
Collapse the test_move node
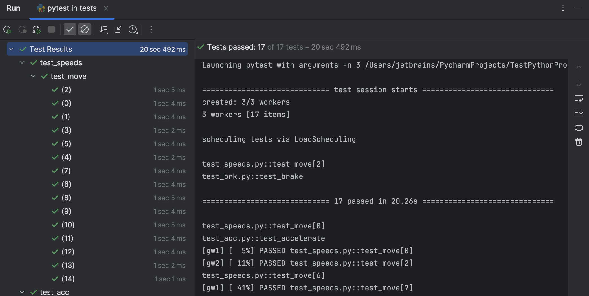[32, 76]
